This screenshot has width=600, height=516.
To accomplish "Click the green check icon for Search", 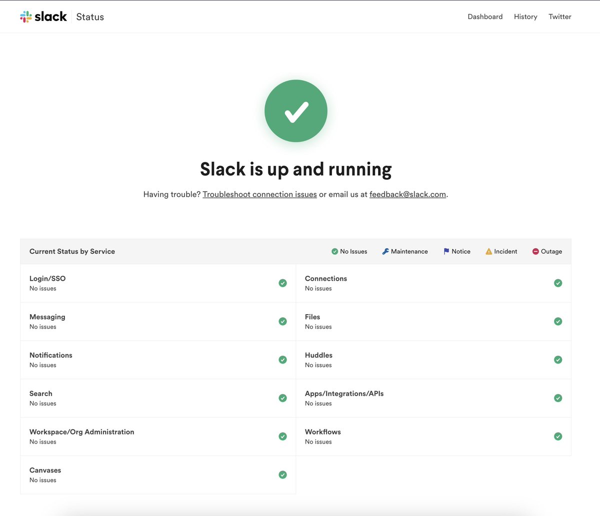I will tap(282, 398).
